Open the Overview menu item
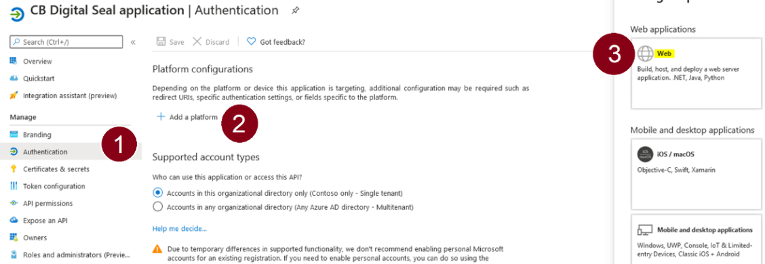Screen dimensions: 765x264 [37, 62]
